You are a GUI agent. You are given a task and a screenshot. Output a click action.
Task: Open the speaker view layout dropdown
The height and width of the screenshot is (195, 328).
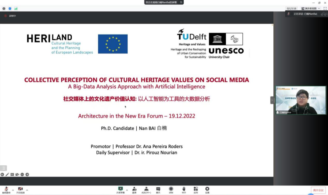tap(310, 8)
